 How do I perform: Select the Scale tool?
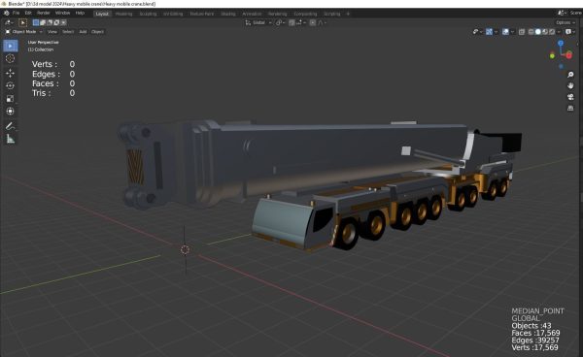(11, 99)
